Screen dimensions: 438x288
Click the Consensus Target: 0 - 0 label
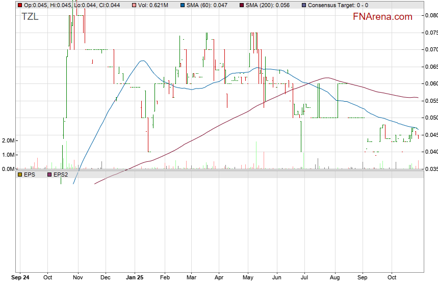coord(338,5)
